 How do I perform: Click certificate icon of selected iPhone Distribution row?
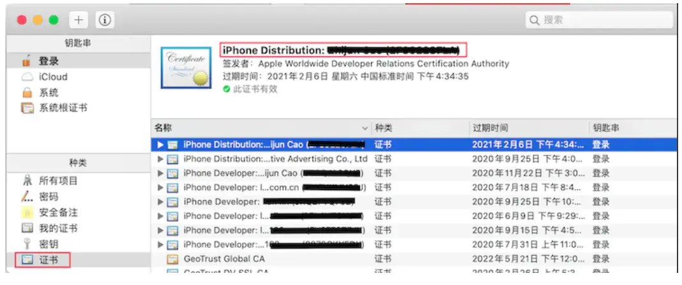(x=172, y=145)
